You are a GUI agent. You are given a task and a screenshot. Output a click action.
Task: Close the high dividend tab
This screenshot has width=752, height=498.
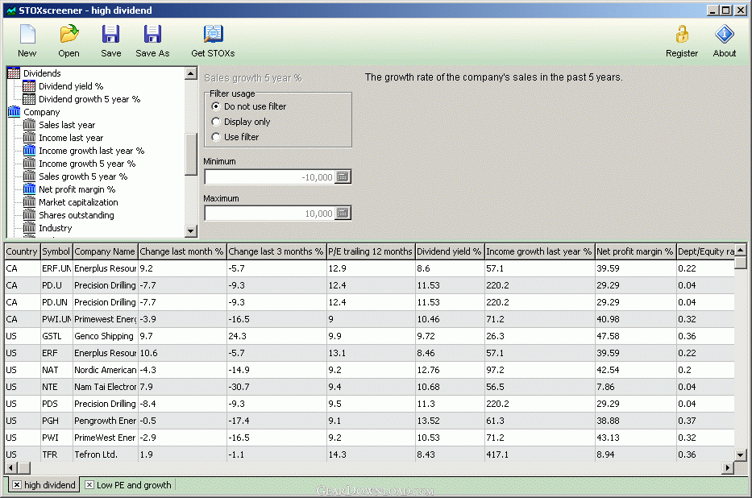pos(17,485)
